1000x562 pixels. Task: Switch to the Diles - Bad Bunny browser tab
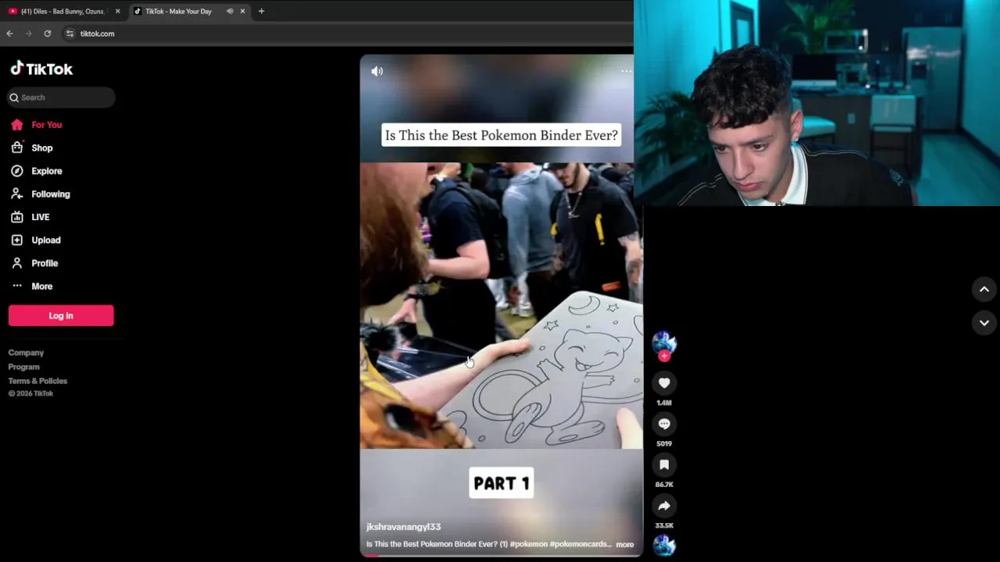62,12
